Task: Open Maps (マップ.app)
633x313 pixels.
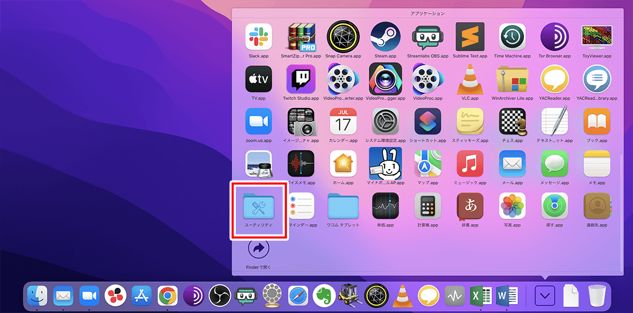Action: point(427,164)
